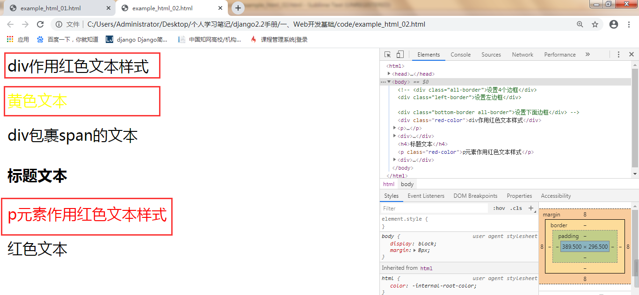
Task: Click the p元素作用红色文本样式 paragraph
Action: point(87,216)
